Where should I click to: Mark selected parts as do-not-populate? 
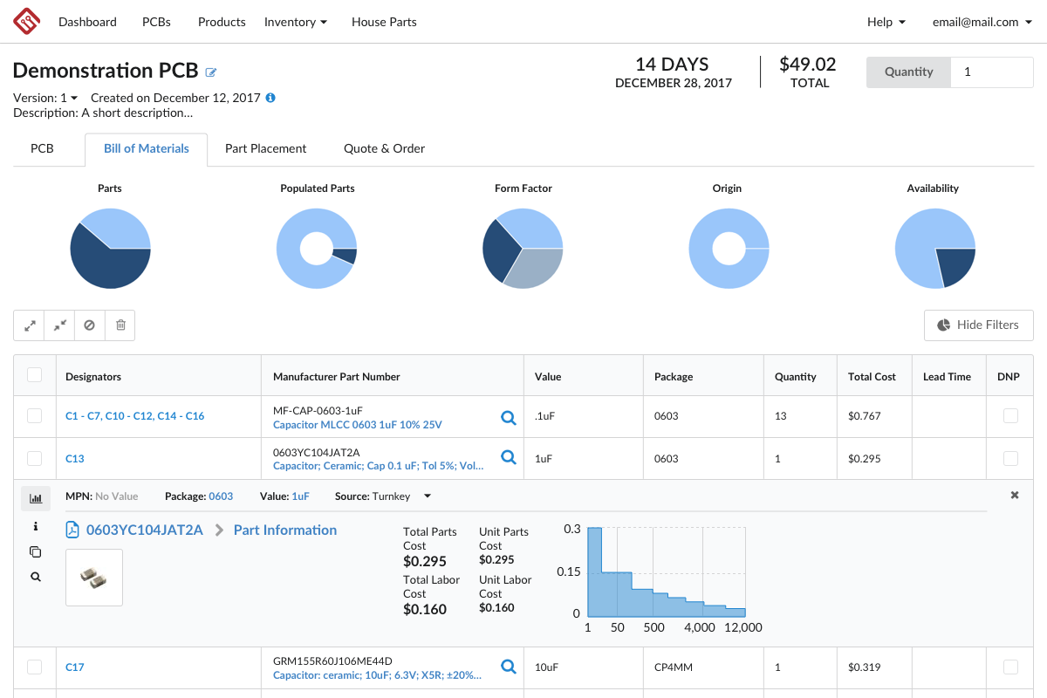coord(89,325)
